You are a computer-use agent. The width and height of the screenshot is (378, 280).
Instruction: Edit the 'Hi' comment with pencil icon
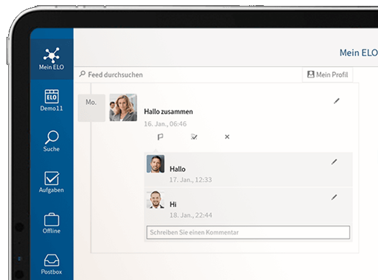click(x=334, y=197)
